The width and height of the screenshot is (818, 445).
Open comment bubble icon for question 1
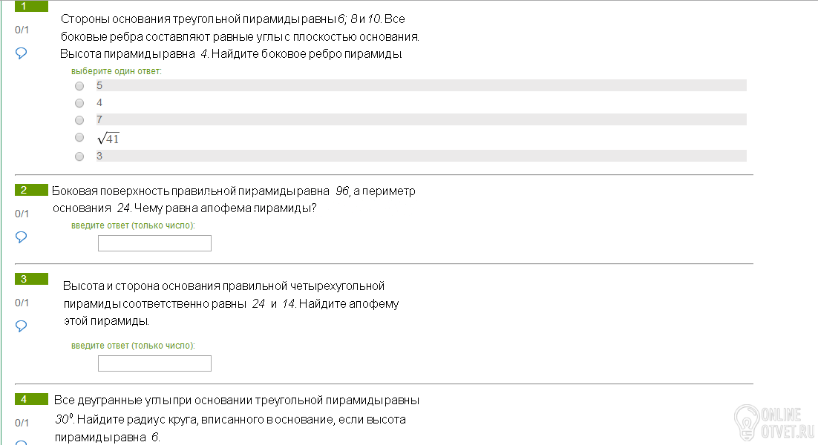point(21,53)
